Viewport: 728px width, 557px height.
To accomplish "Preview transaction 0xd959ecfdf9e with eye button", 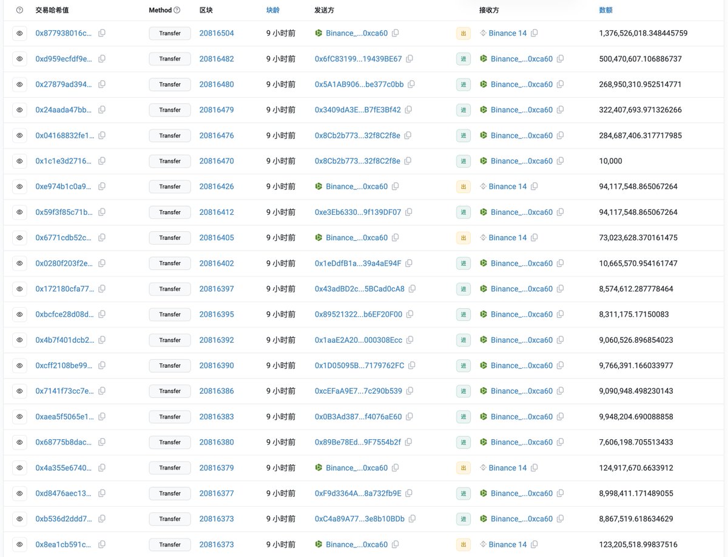I will click(x=19, y=59).
